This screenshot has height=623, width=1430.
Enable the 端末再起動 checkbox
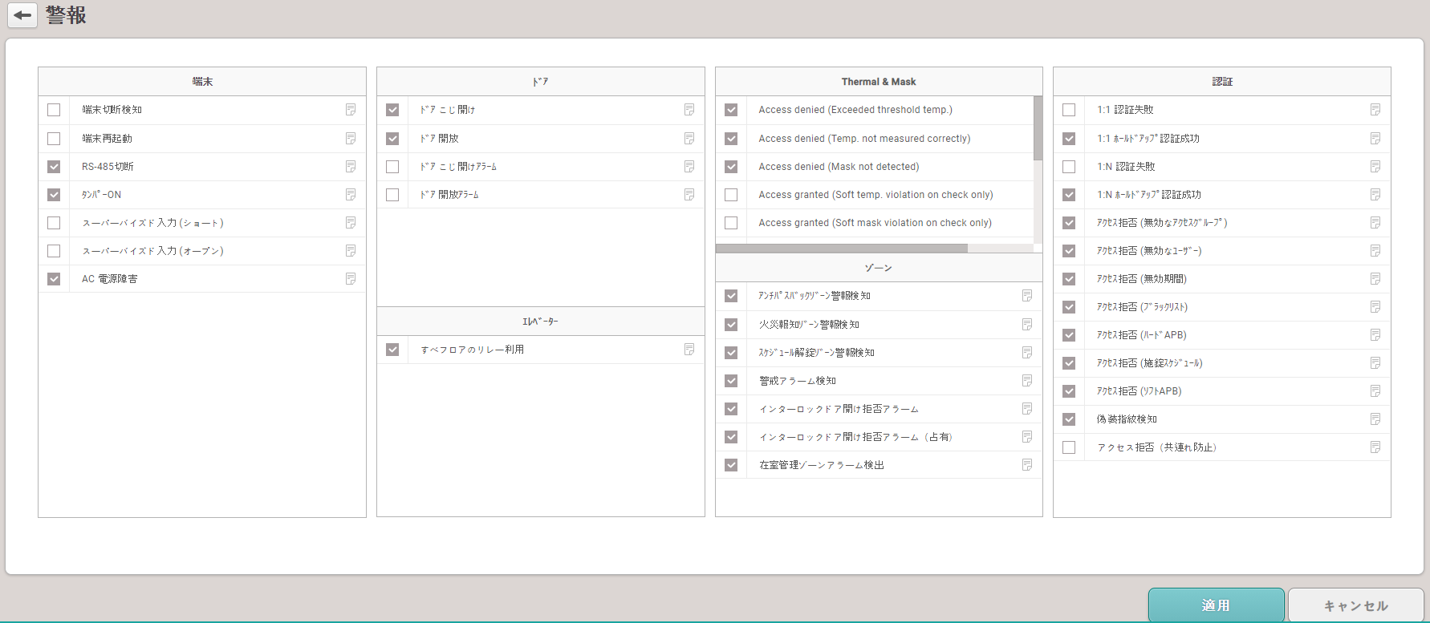54,139
